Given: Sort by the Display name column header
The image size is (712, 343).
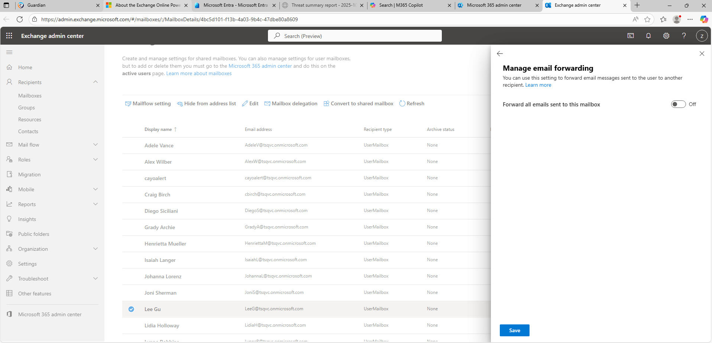Looking at the screenshot, I should (158, 129).
